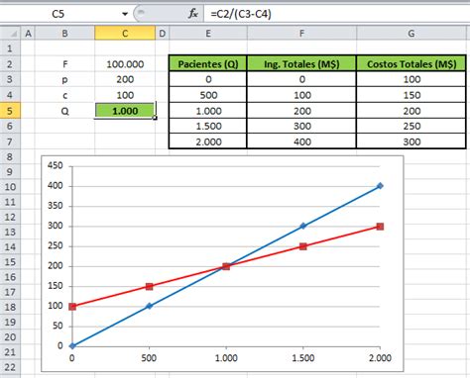Click Pacientes cell with value 1.500
This screenshot has height=378, width=470.
coord(208,127)
